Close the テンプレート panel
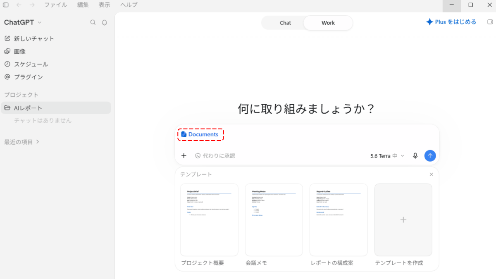 coord(432,174)
